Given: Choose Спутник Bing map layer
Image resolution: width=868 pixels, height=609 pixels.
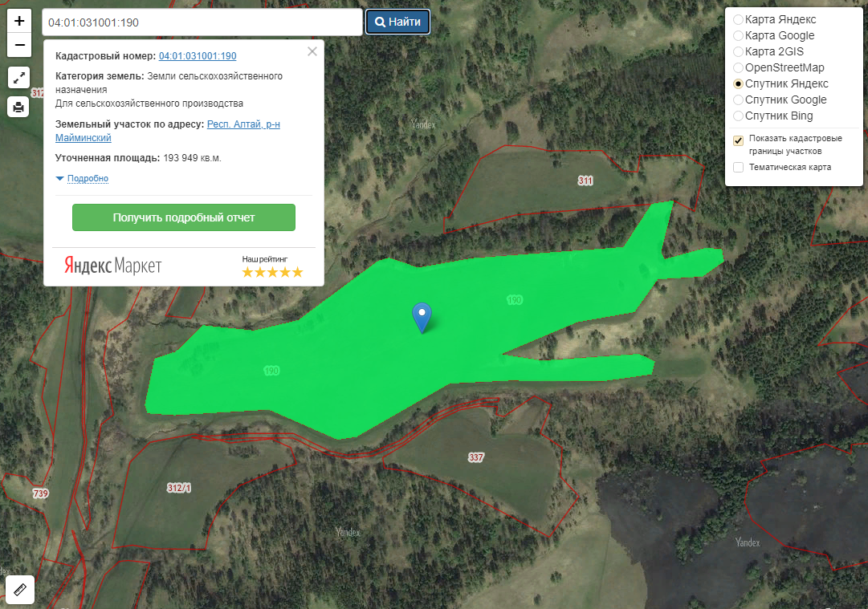Looking at the screenshot, I should 739,116.
